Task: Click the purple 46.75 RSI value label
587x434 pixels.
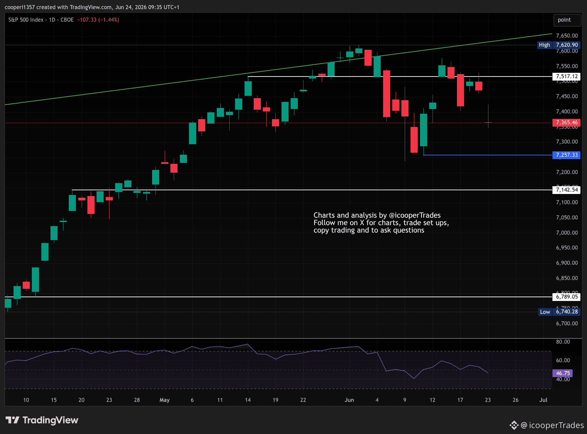Action: click(563, 373)
